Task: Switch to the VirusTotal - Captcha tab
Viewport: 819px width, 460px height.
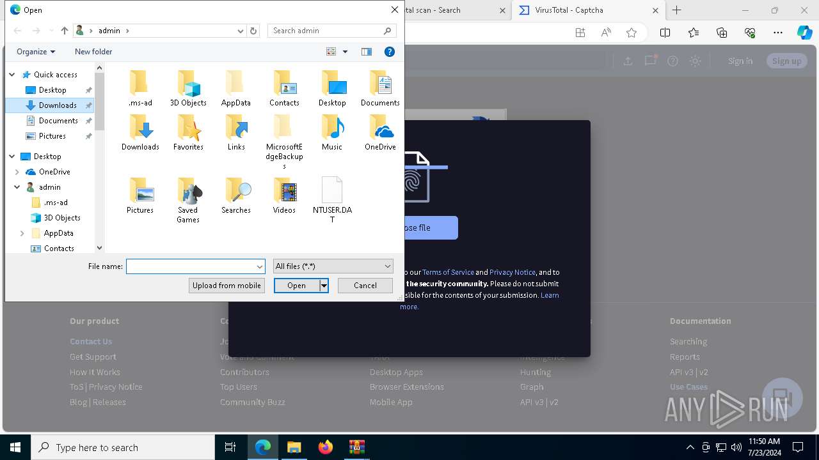Action: (588, 10)
